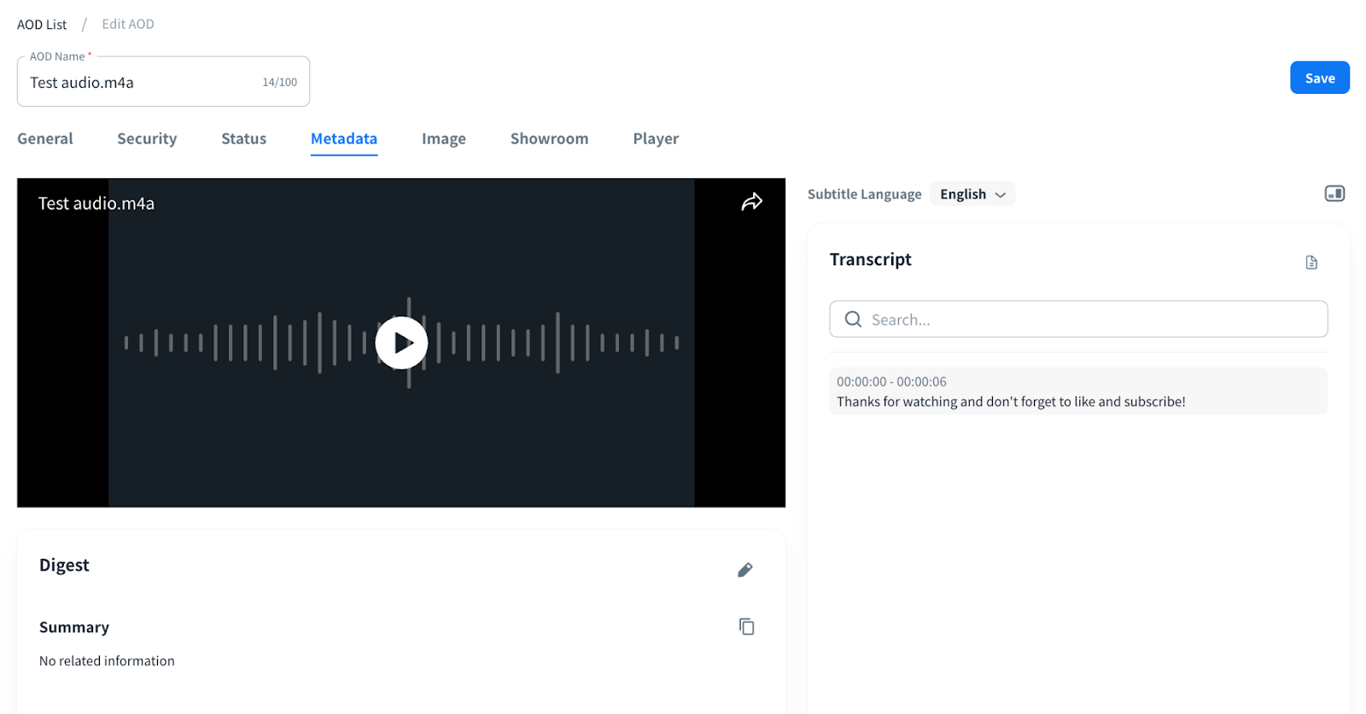Click the Transcript document icon
Screen dimensions: 1366x714
click(x=1311, y=263)
